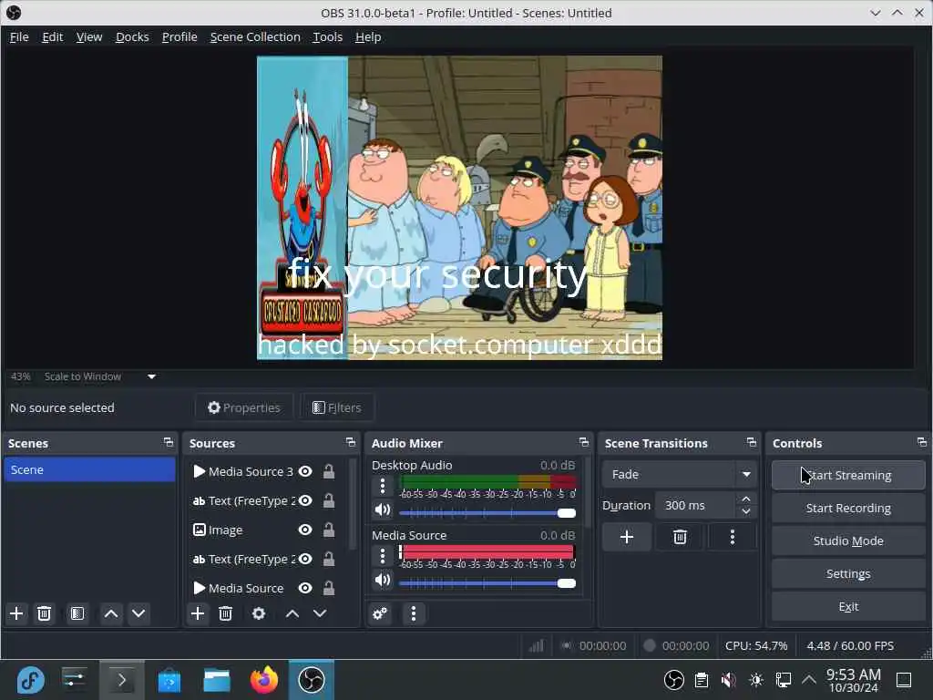Pop out the Scene Transitions dock
933x700 pixels.
(752, 443)
